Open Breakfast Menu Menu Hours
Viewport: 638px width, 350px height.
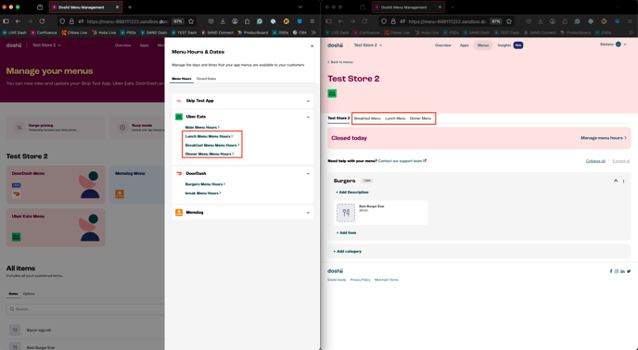point(212,145)
